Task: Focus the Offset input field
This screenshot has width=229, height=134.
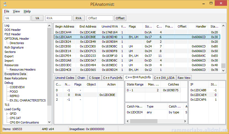Action: point(100,18)
